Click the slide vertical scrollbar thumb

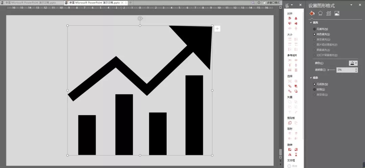coord(281,152)
